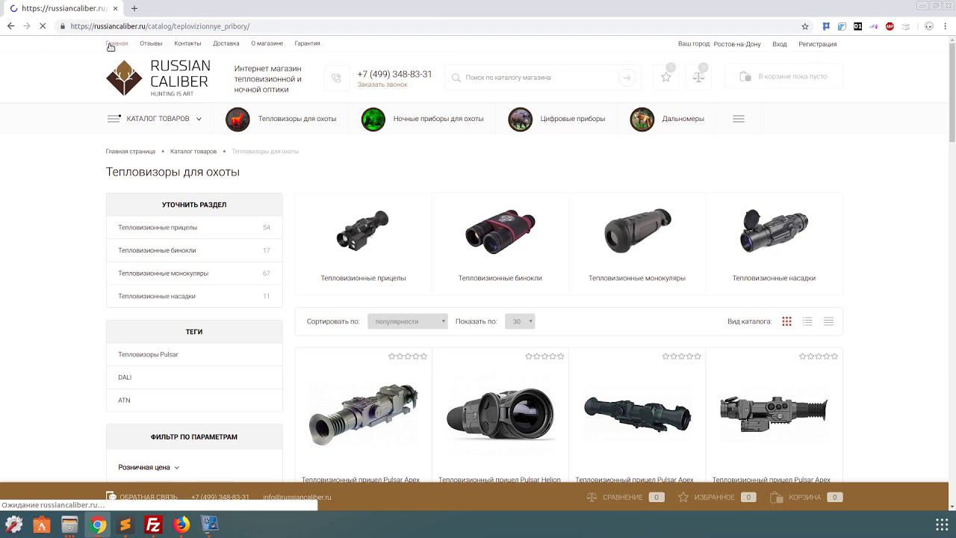The height and width of the screenshot is (538, 956).
Task: Switch catalog to compact table view
Action: click(828, 321)
